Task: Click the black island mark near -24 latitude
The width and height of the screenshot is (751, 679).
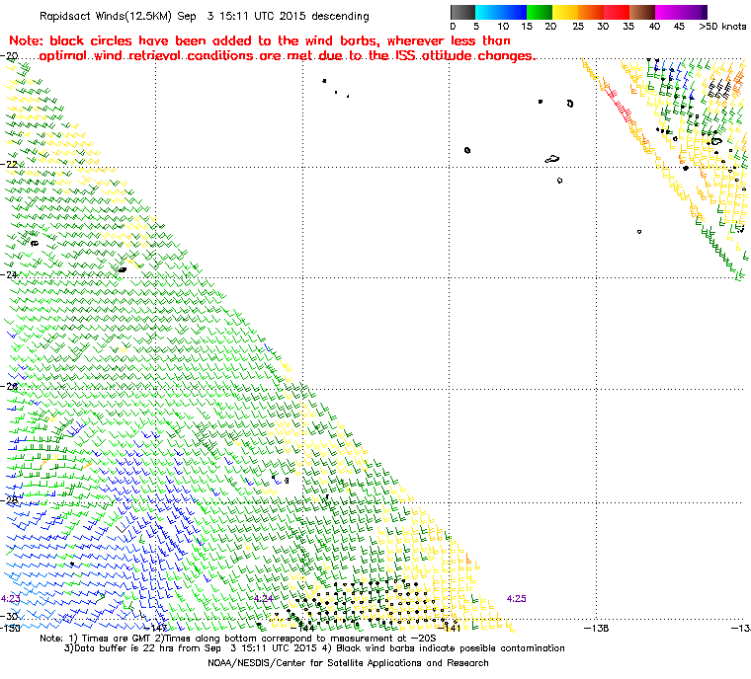Action: point(123,269)
